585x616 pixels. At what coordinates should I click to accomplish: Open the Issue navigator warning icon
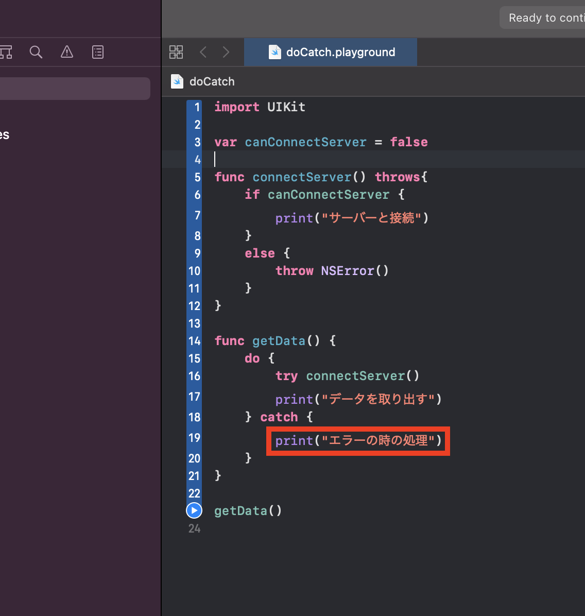click(67, 52)
